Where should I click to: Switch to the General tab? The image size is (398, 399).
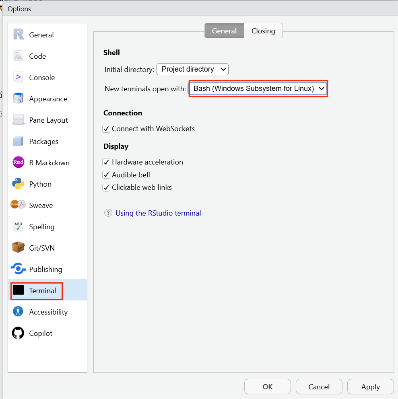[224, 31]
